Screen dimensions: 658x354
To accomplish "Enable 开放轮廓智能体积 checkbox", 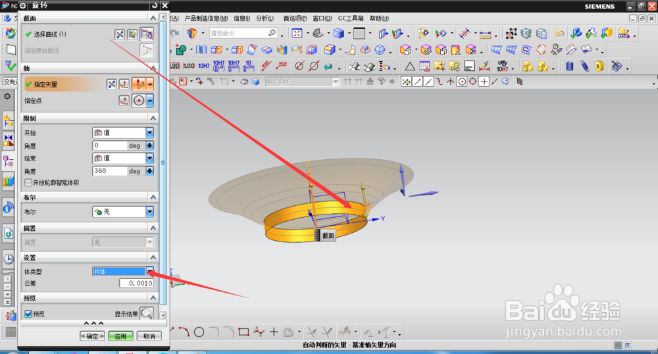I will (28, 182).
